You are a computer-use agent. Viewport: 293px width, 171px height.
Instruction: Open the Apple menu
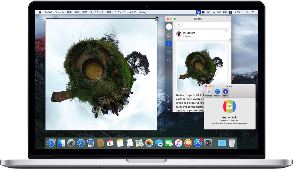tap(40, 12)
